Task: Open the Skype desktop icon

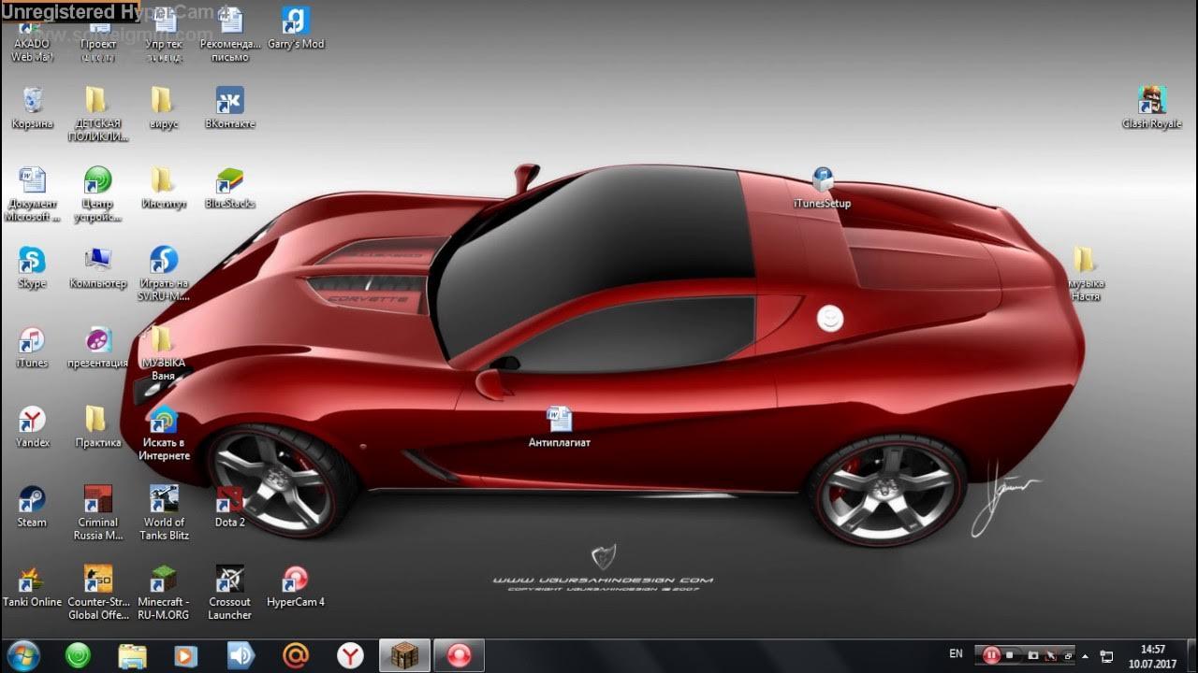Action: [x=32, y=261]
